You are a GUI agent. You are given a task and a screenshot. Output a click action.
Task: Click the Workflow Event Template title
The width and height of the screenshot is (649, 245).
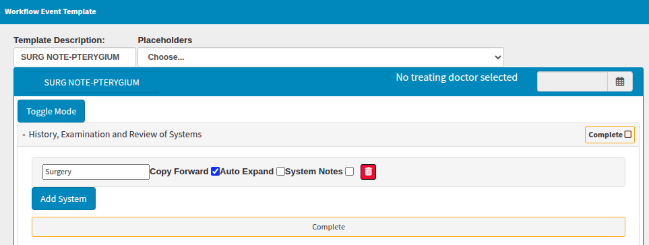(51, 11)
